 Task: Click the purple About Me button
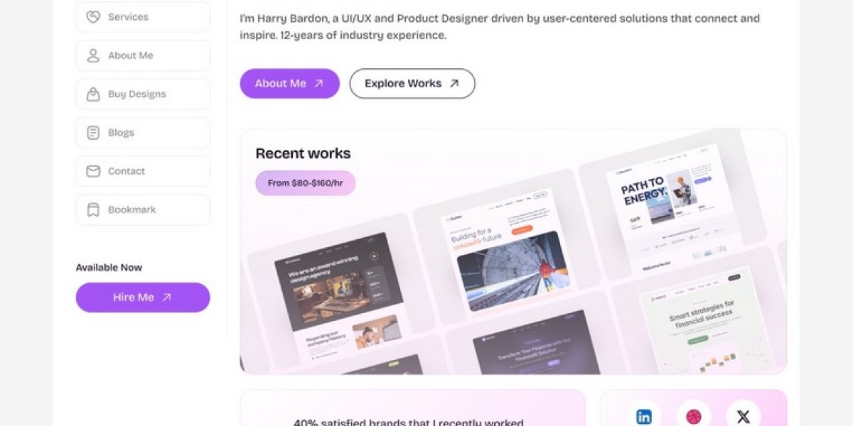tap(289, 83)
